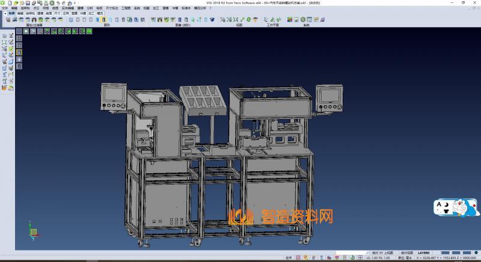Click the Doraemon input method widget
This screenshot has width=481, height=262.
456,209
